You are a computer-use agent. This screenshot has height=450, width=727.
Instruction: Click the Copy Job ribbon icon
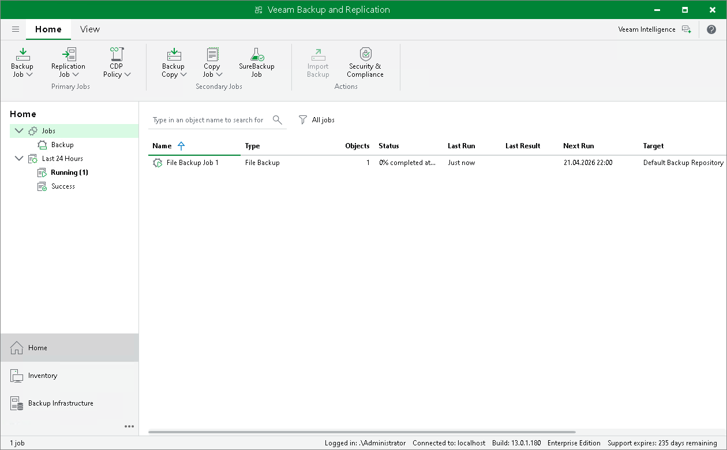(212, 54)
